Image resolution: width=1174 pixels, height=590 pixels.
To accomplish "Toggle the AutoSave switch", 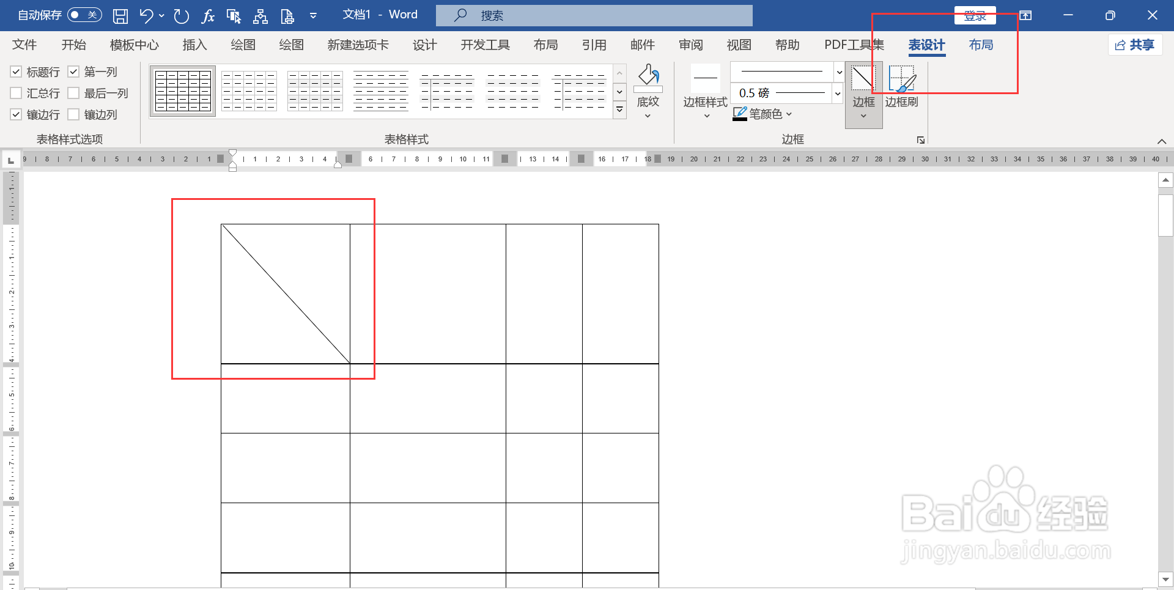I will tap(84, 15).
